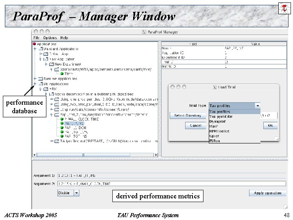293x220 pixels.
Task: Click the Default App folder icon
Action: pyautogui.click(x=46, y=54)
